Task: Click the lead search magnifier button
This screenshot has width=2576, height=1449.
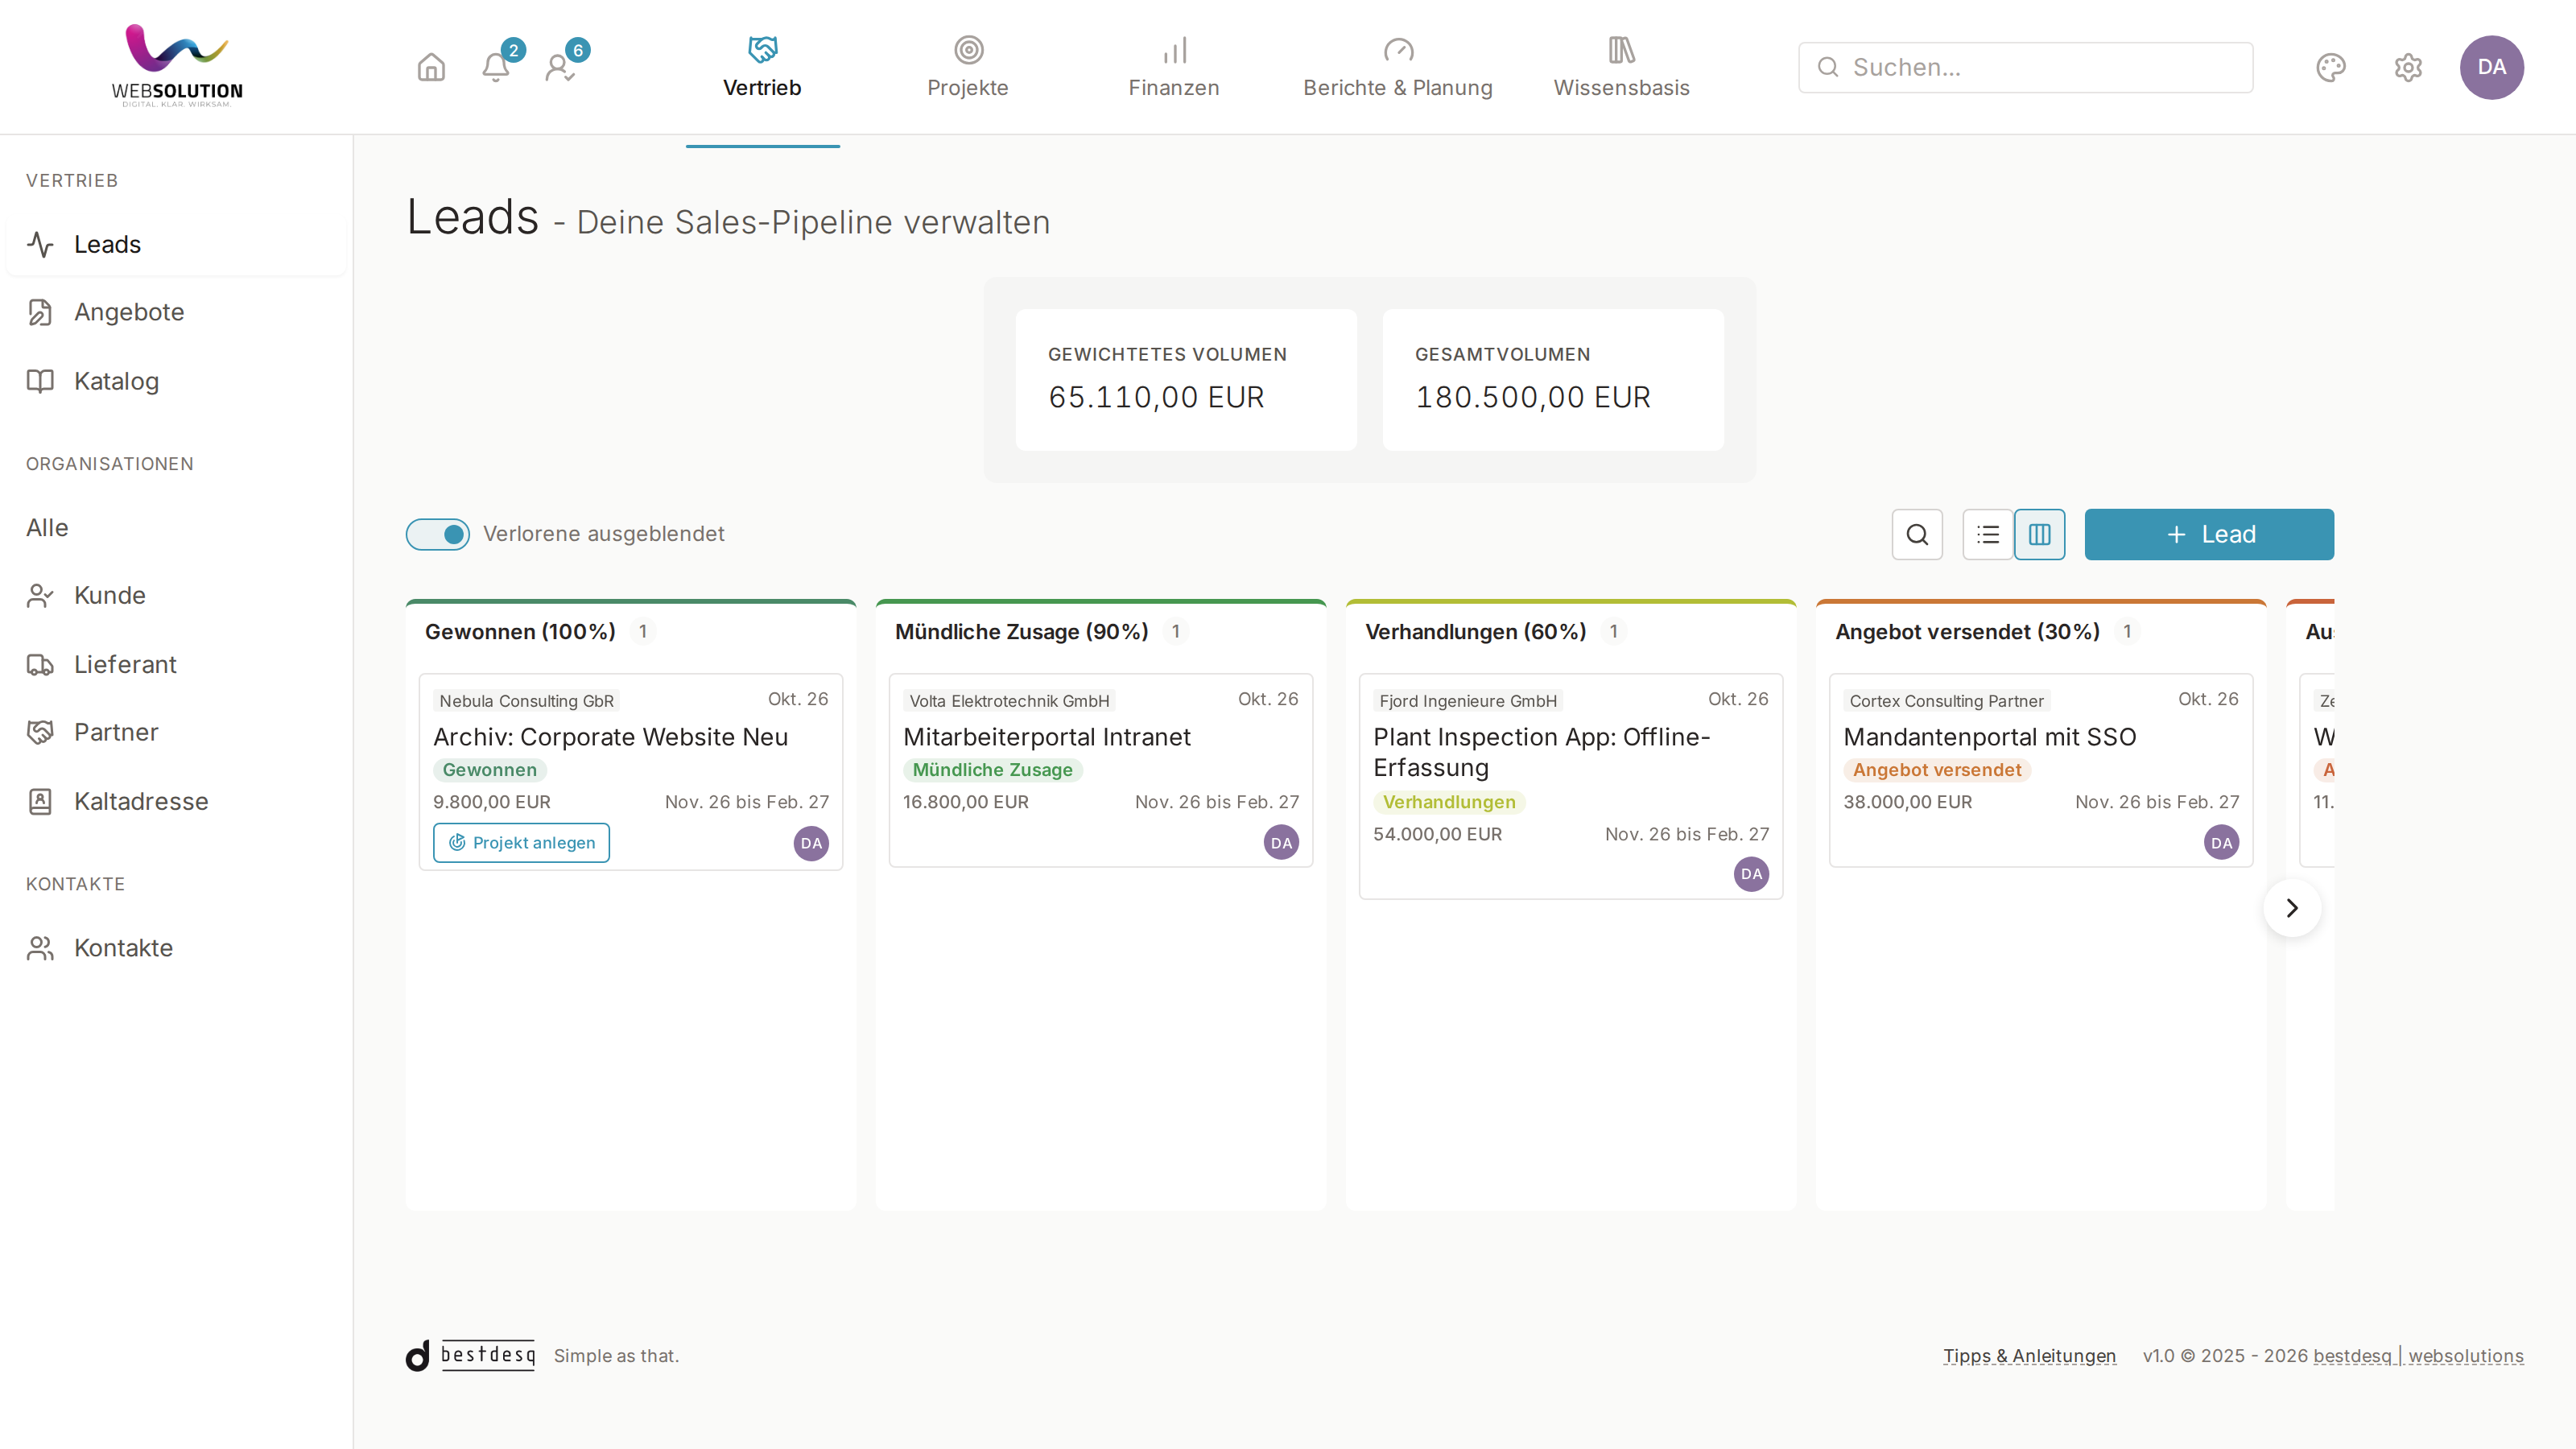Action: click(1917, 534)
